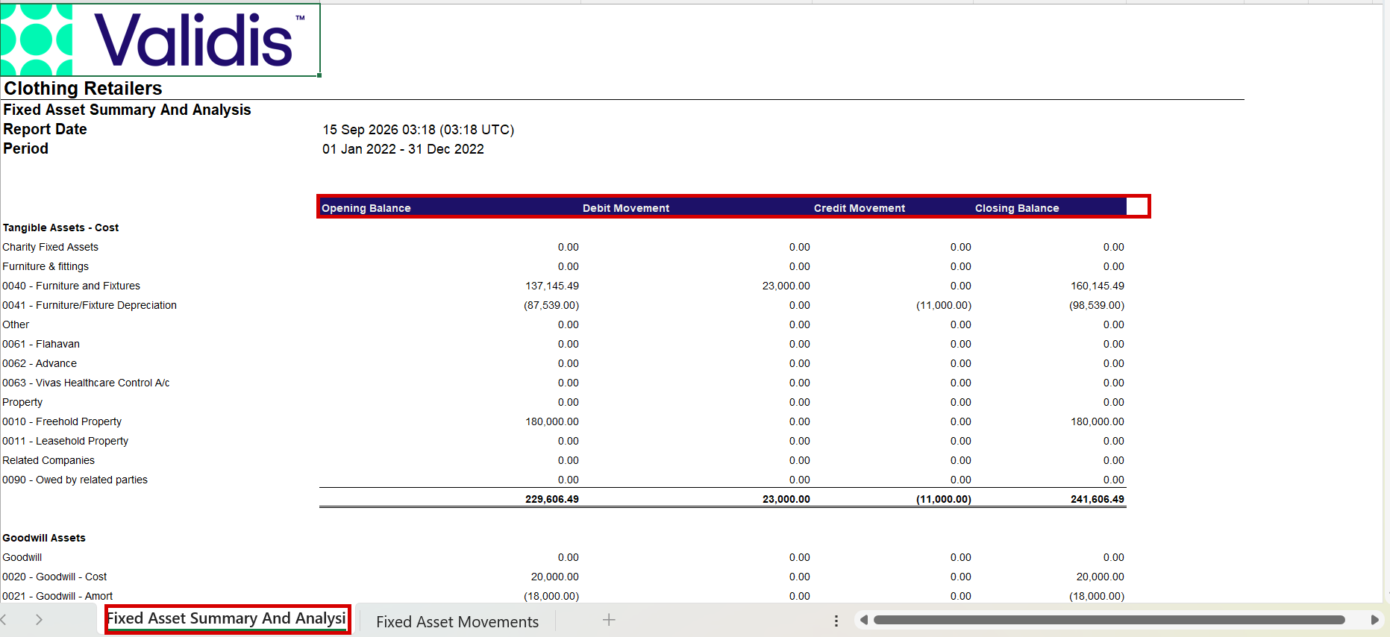Select the Period label cell
Screen dimensions: 1390x637
(x=25, y=148)
